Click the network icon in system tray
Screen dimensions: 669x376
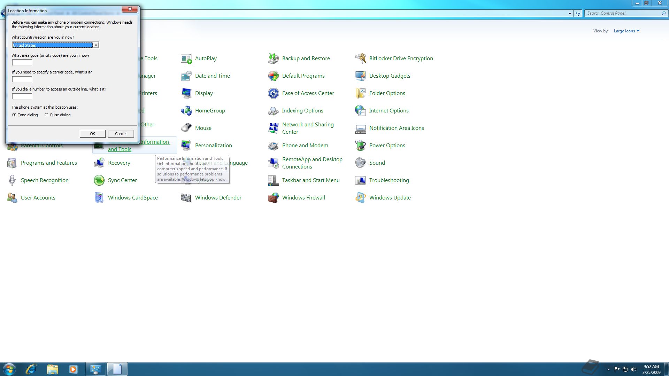click(x=625, y=369)
